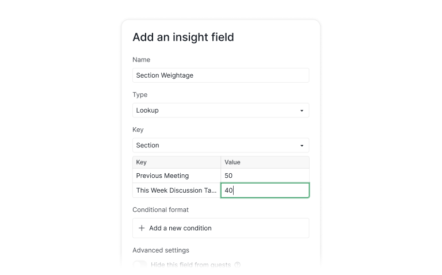Click the Key column header in table
The height and width of the screenshot is (275, 442).
177,162
